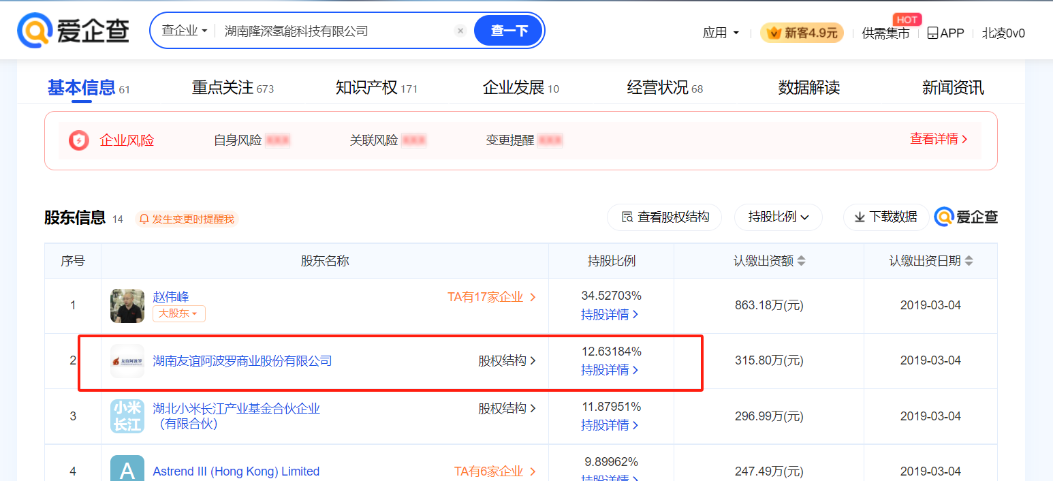Viewport: 1053px width, 481px height.
Task: Open the 持股比例 dropdown filter
Action: [x=779, y=217]
